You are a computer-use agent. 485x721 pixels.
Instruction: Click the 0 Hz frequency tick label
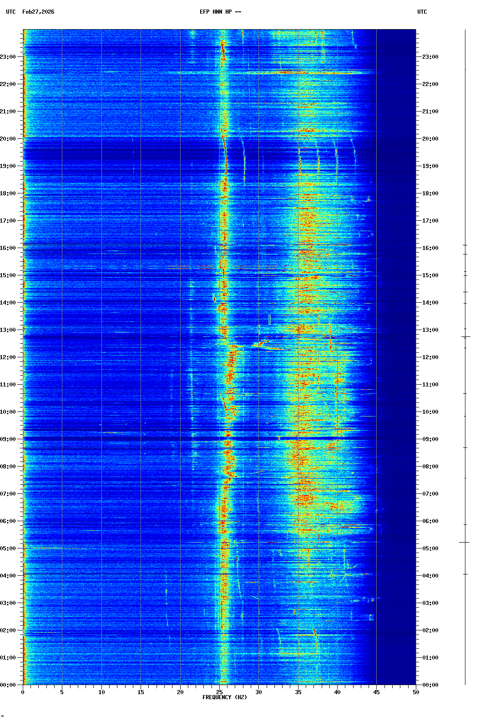(x=23, y=692)
